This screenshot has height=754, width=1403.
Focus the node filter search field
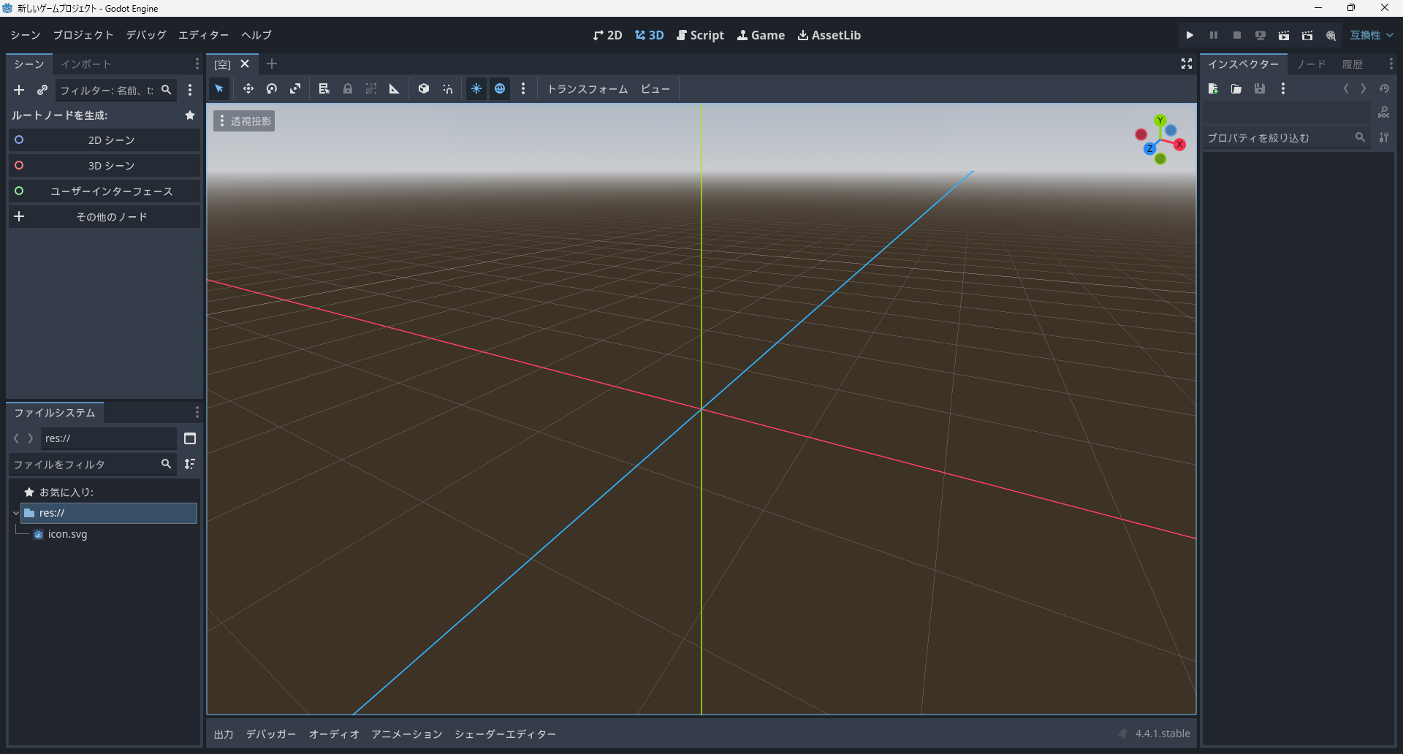click(x=115, y=90)
